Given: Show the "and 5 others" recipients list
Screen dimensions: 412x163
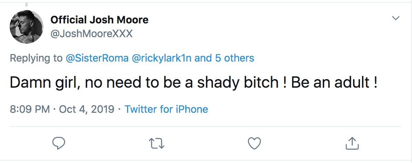Looking at the screenshot, I should pos(224,58).
